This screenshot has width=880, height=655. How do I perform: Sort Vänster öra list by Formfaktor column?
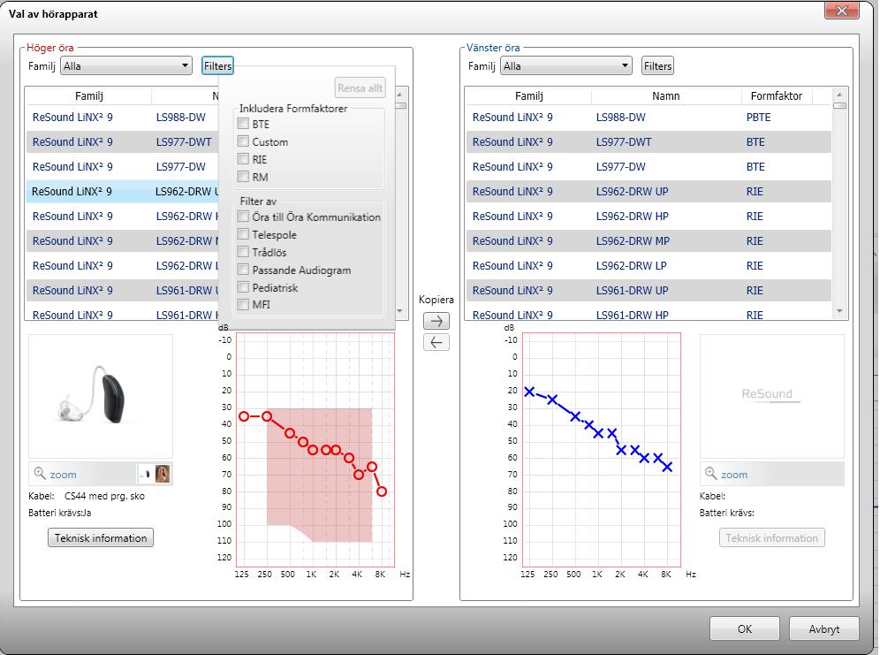coord(777,96)
